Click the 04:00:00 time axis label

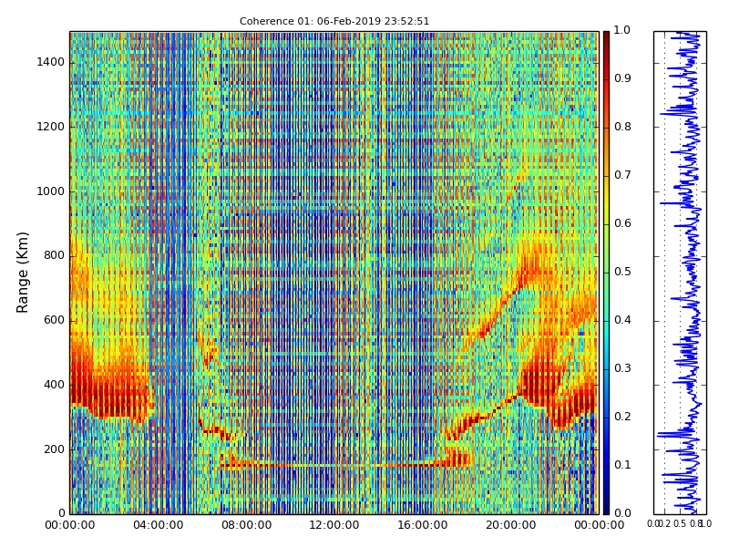158,525
